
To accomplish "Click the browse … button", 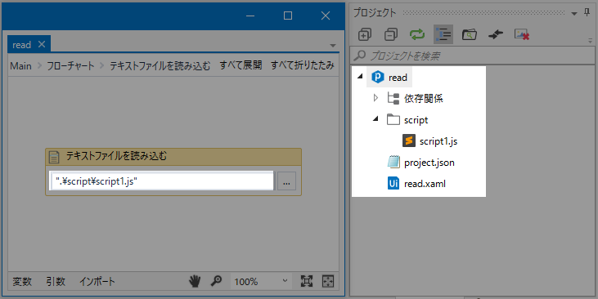I will (x=287, y=181).
